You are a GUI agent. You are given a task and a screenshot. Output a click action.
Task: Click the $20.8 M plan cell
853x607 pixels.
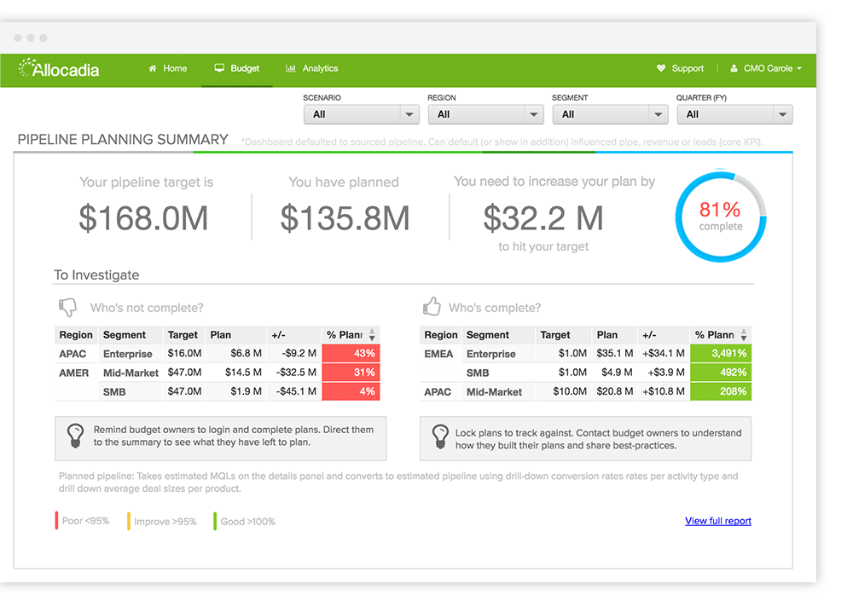(615, 391)
